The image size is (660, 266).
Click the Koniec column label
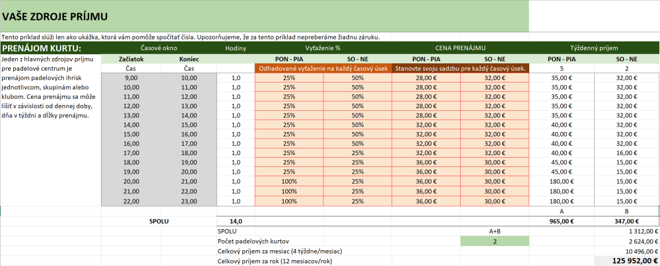pyautogui.click(x=189, y=59)
